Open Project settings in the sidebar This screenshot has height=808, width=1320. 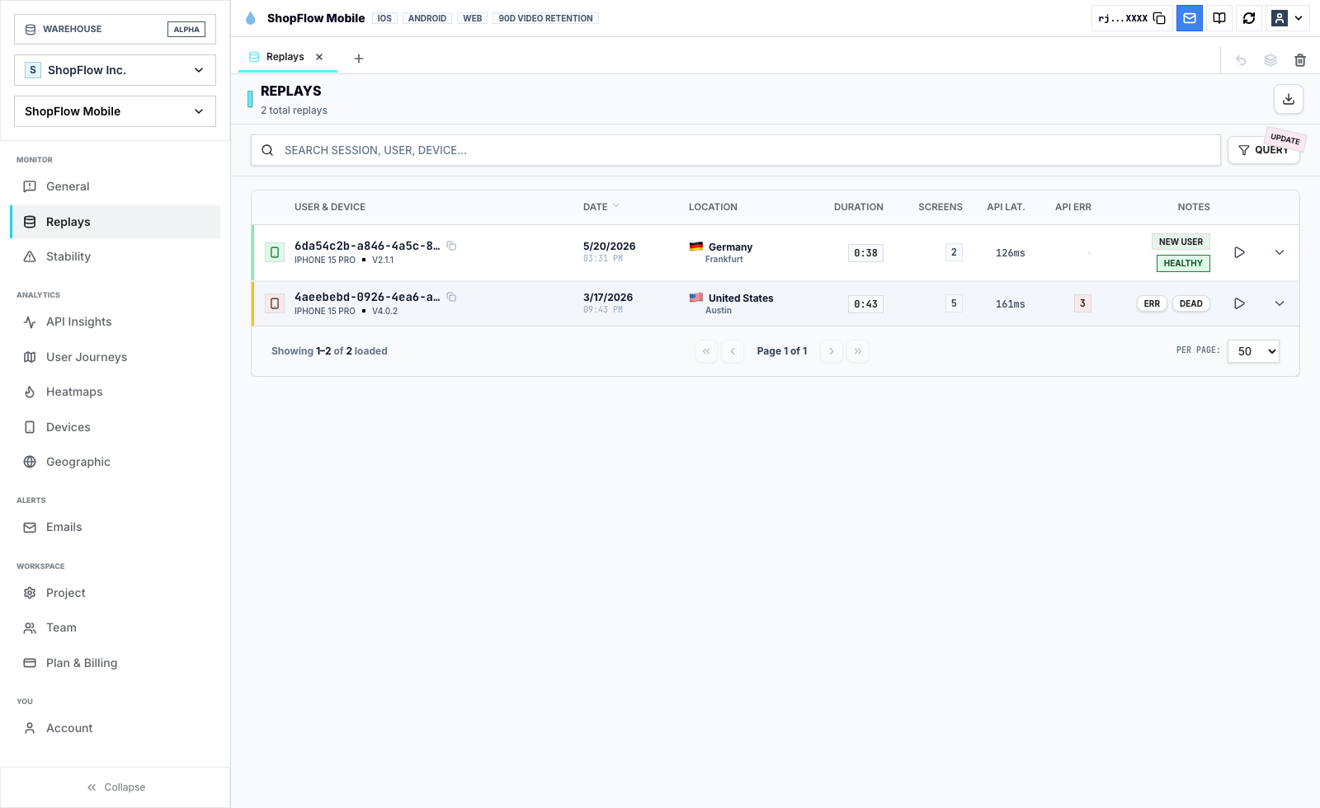tap(115, 593)
